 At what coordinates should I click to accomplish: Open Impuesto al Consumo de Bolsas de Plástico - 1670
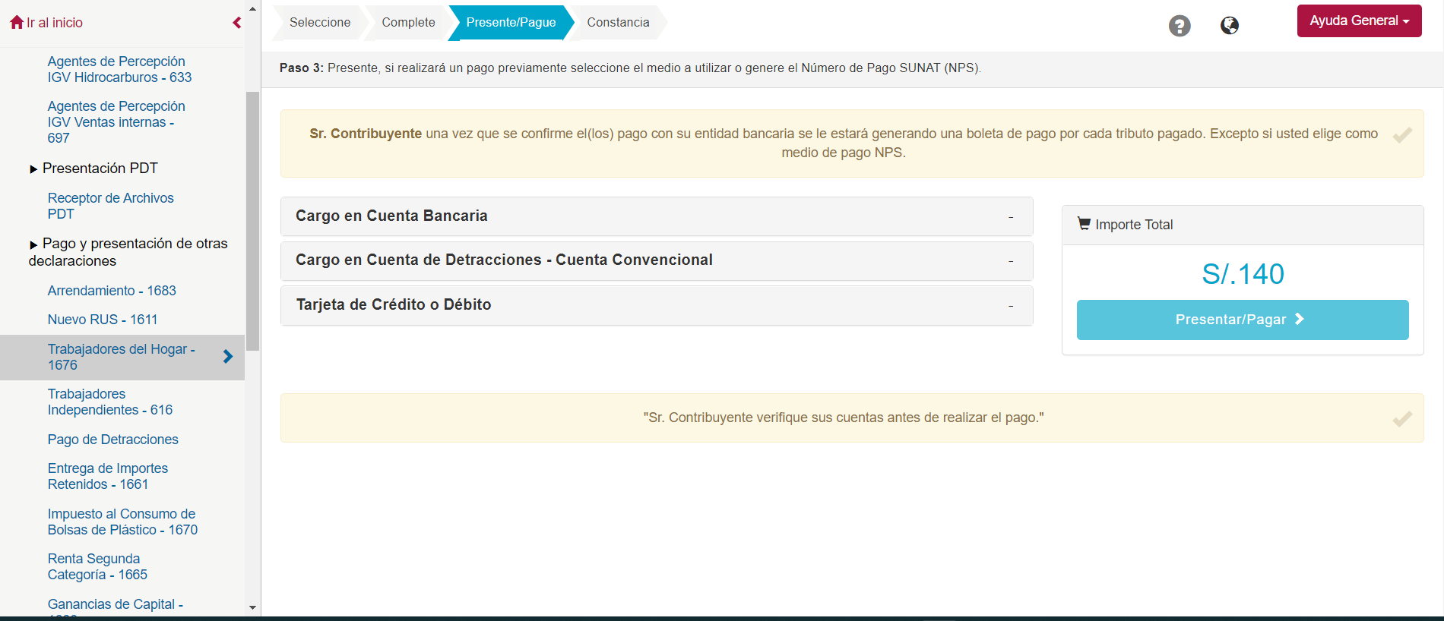122,522
